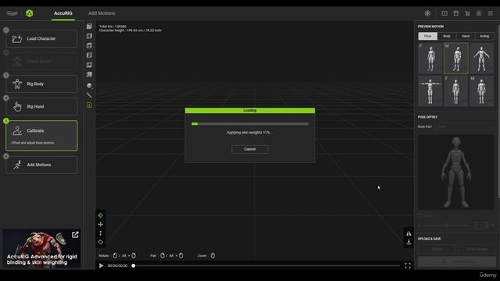Open external link icon on AccuRIG Advanced banner

point(75,235)
